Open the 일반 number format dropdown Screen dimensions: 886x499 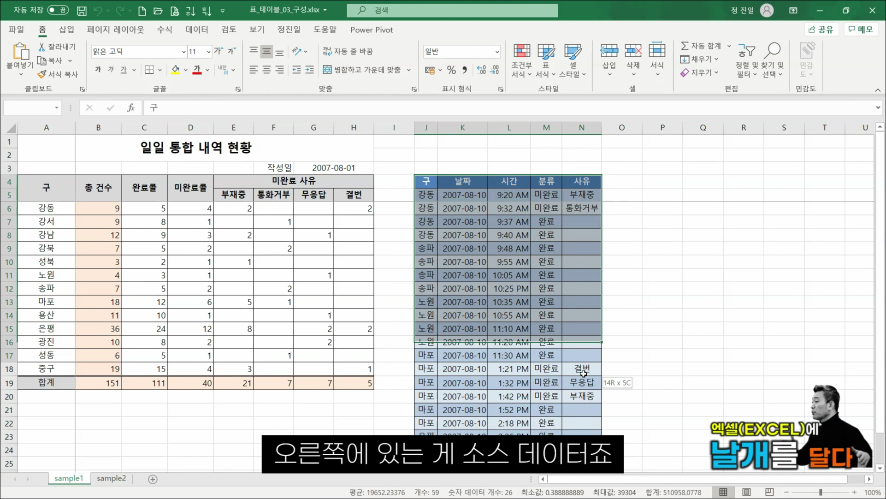[x=496, y=51]
